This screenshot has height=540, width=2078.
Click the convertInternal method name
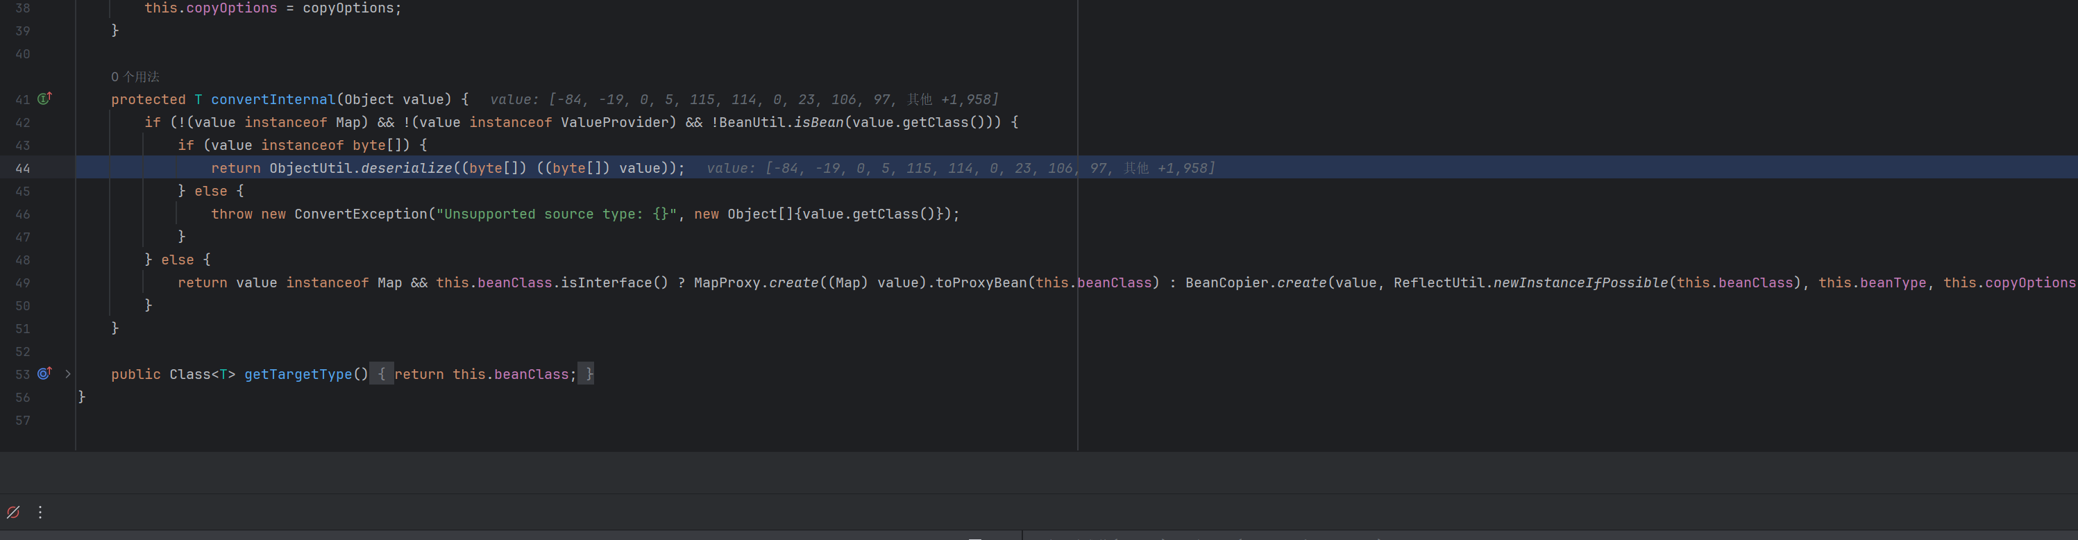point(273,99)
